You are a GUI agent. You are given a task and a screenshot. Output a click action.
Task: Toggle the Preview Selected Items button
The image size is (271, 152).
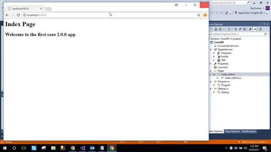click(255, 29)
